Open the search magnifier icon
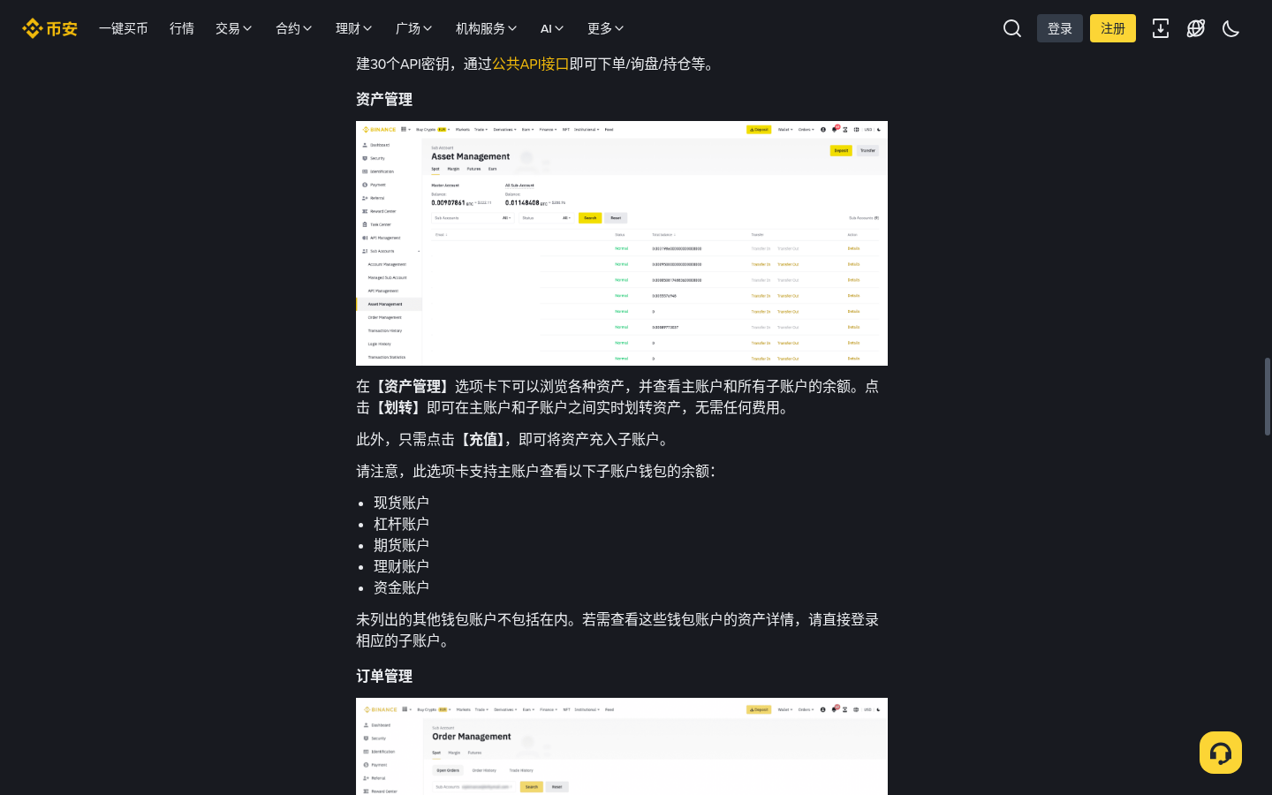The height and width of the screenshot is (795, 1272). pyautogui.click(x=1012, y=28)
